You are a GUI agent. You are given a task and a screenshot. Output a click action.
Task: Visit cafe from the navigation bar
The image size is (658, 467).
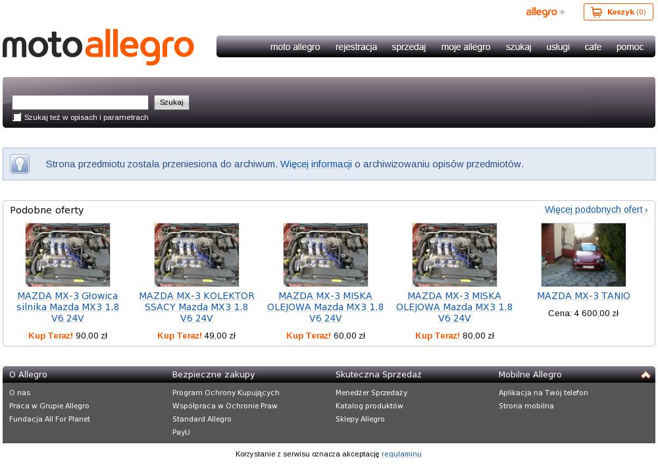(593, 47)
